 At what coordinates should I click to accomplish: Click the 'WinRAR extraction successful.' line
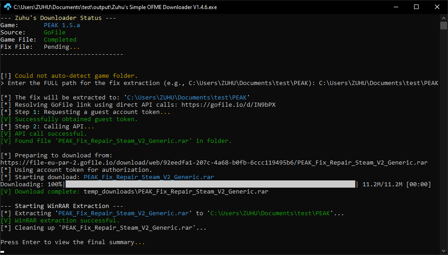click(x=60, y=221)
